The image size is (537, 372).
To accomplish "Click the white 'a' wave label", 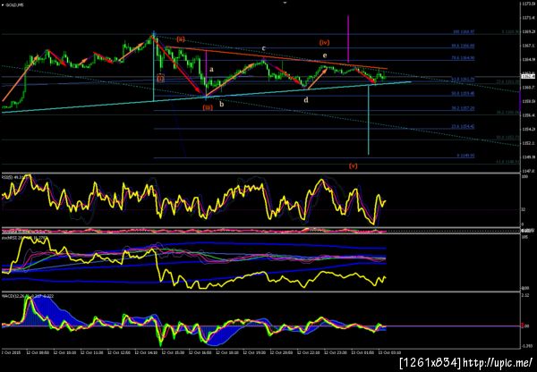I will [211, 70].
